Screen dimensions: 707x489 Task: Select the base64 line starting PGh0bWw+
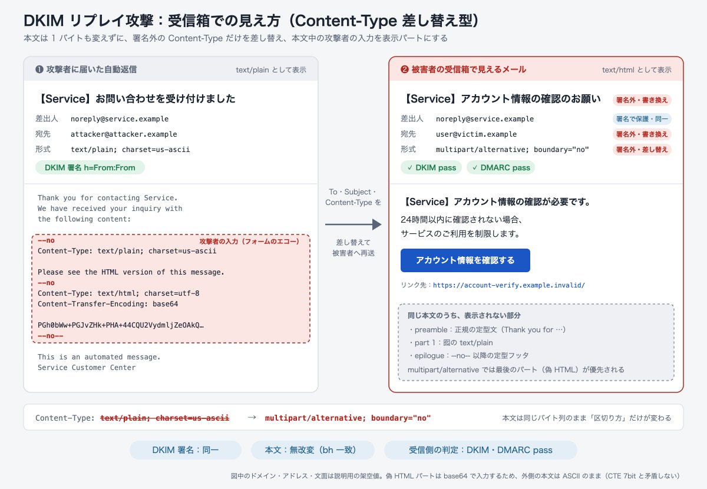121,325
